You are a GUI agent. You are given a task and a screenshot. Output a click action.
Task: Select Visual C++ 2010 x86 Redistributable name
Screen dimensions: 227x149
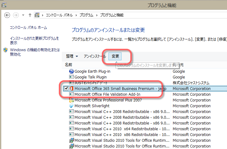pos(122,135)
